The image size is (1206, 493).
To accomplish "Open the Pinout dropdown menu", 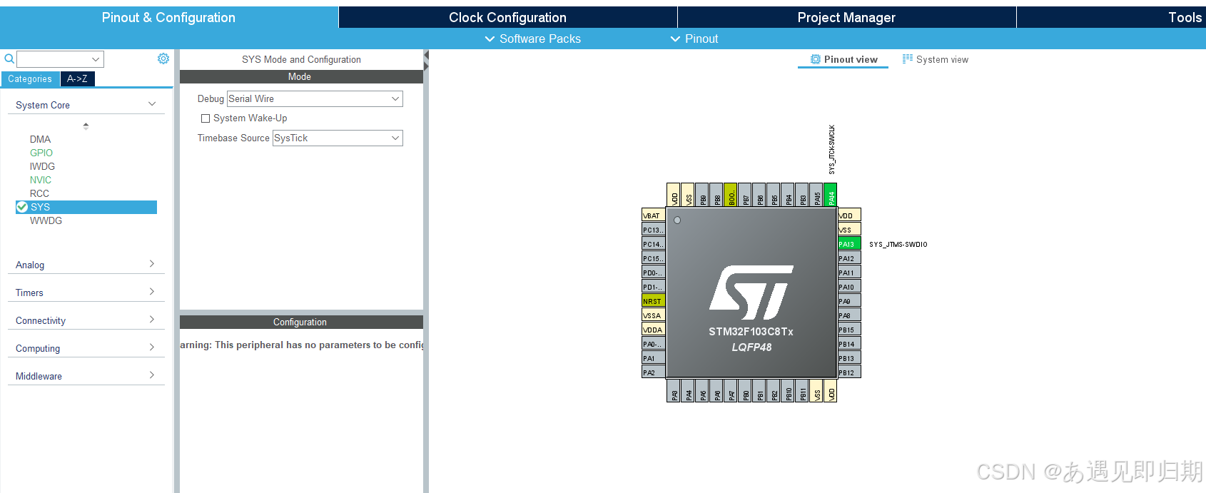I will point(694,39).
